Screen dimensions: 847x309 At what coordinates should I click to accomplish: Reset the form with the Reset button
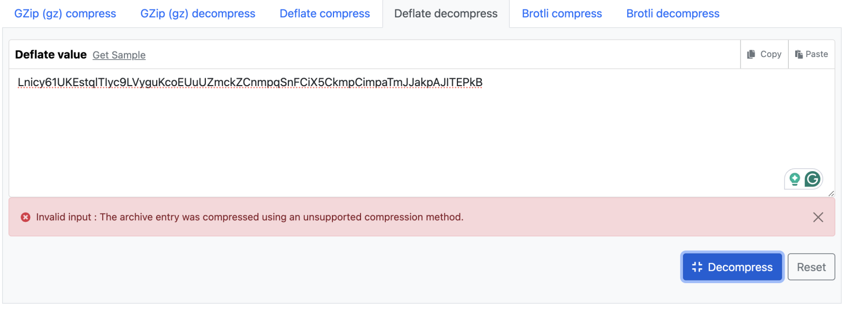point(811,267)
